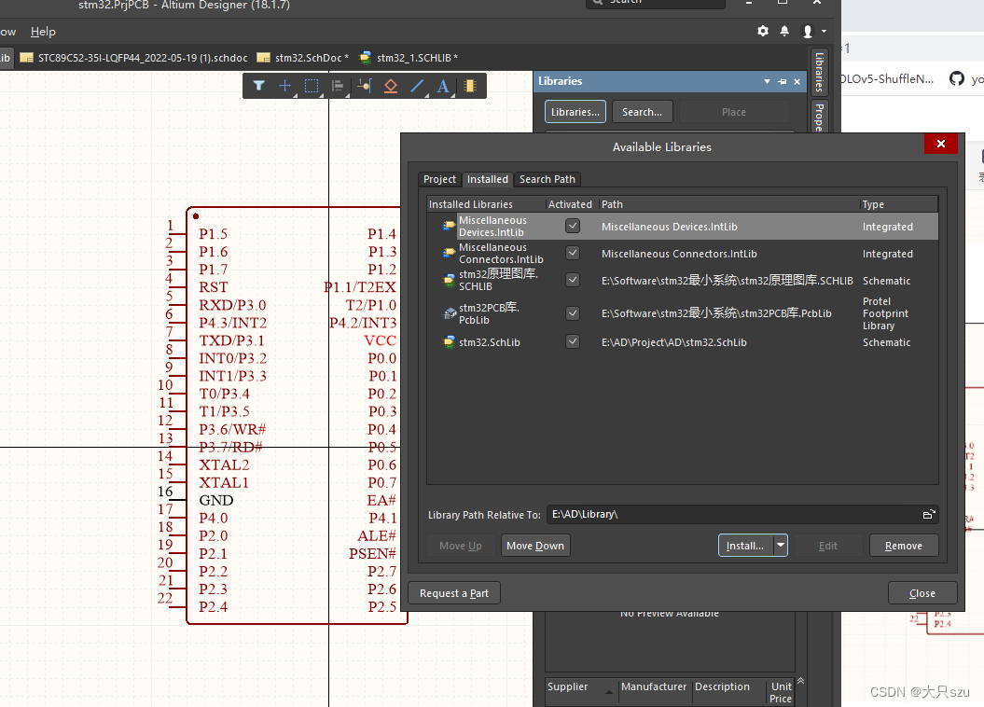Pick the orange polygon shape tool
Screen dimensions: 984x707
[x=391, y=86]
